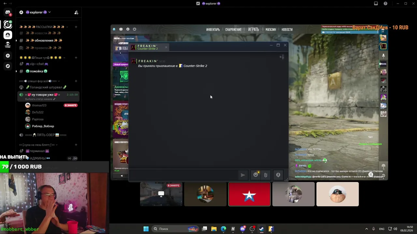Viewport: 417px width, 234px height.
Task: Open the ИГРАТЬ tab in CS2
Action: point(253,30)
